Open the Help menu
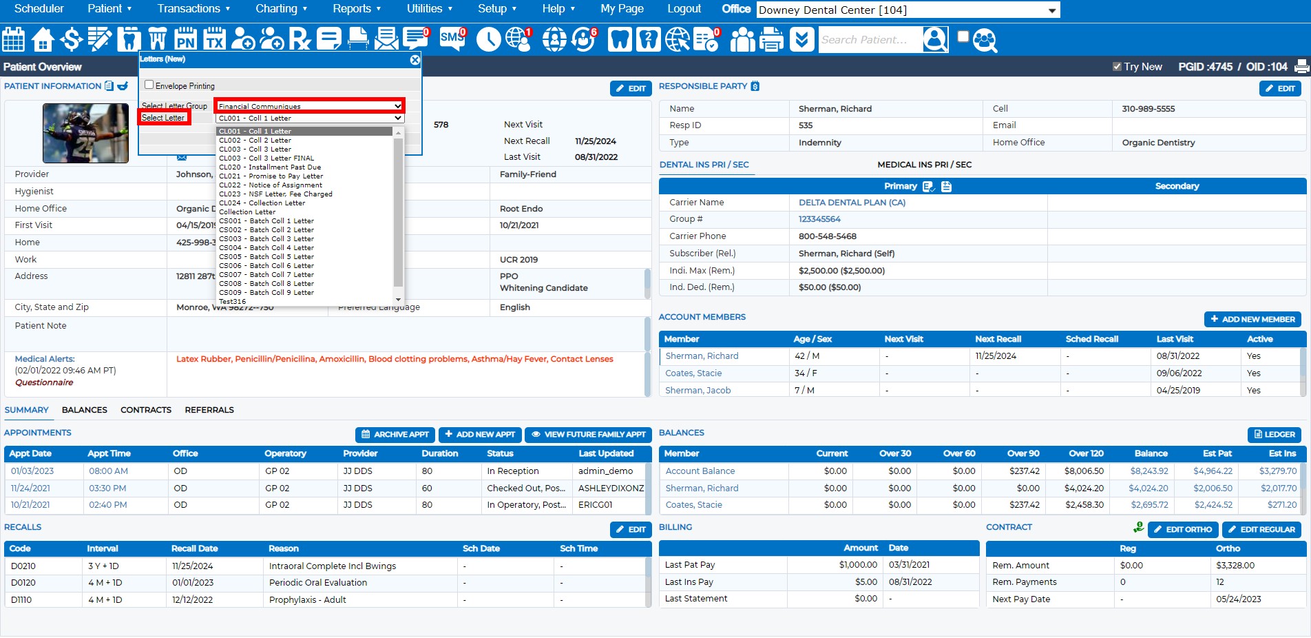Image resolution: width=1311 pixels, height=638 pixels. click(558, 8)
